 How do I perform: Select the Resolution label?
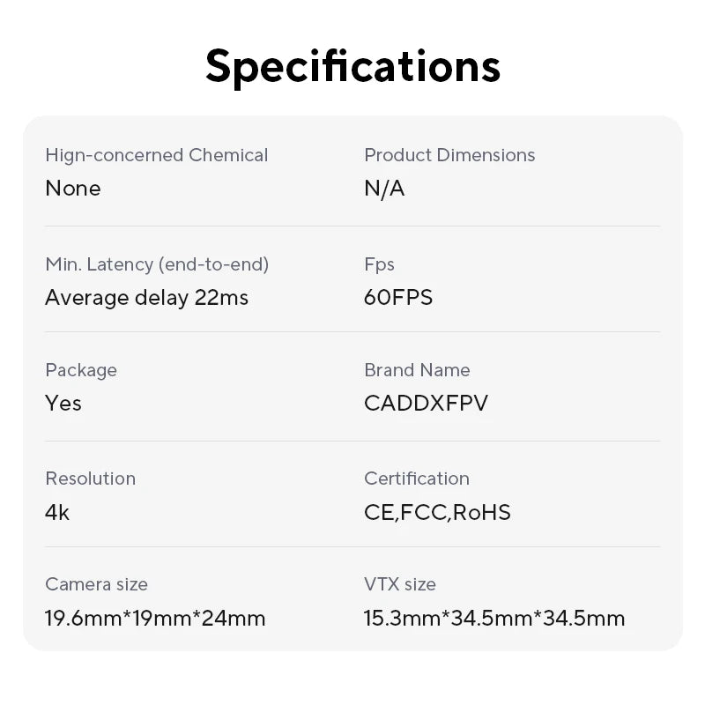(90, 479)
